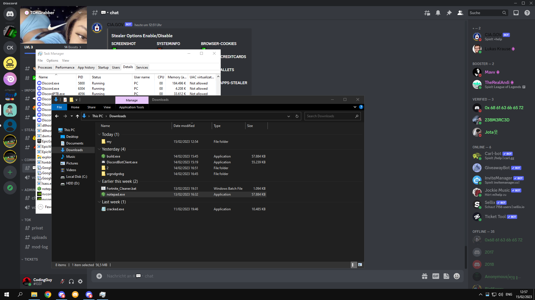Viewport: 535px width, 300px height.
Task: Open Task Manager from the taskbar
Action: point(103,294)
